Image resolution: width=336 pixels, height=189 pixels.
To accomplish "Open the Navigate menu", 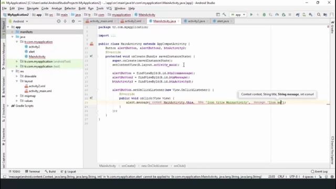I will tap(33, 8).
